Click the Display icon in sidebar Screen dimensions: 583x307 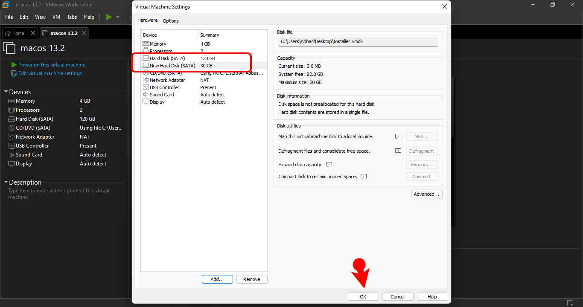point(12,164)
